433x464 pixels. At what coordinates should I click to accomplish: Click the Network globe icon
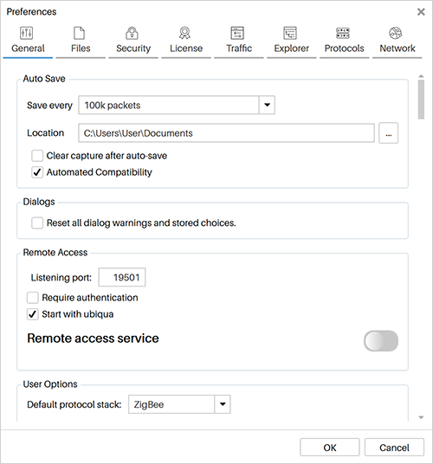point(396,33)
